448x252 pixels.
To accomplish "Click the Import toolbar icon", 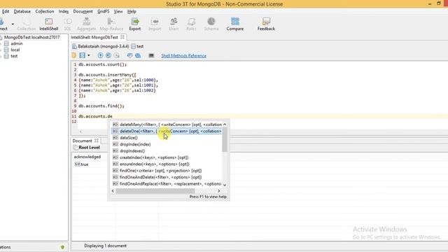I will 155,24.
